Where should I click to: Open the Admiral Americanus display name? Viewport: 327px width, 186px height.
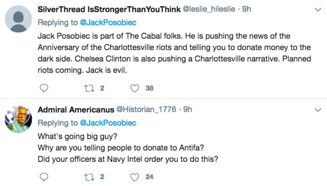[x=76, y=109]
